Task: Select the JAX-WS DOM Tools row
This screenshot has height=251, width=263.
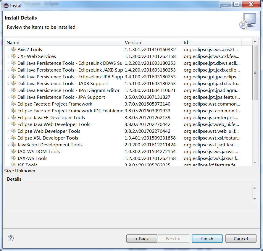Action: click(x=128, y=151)
